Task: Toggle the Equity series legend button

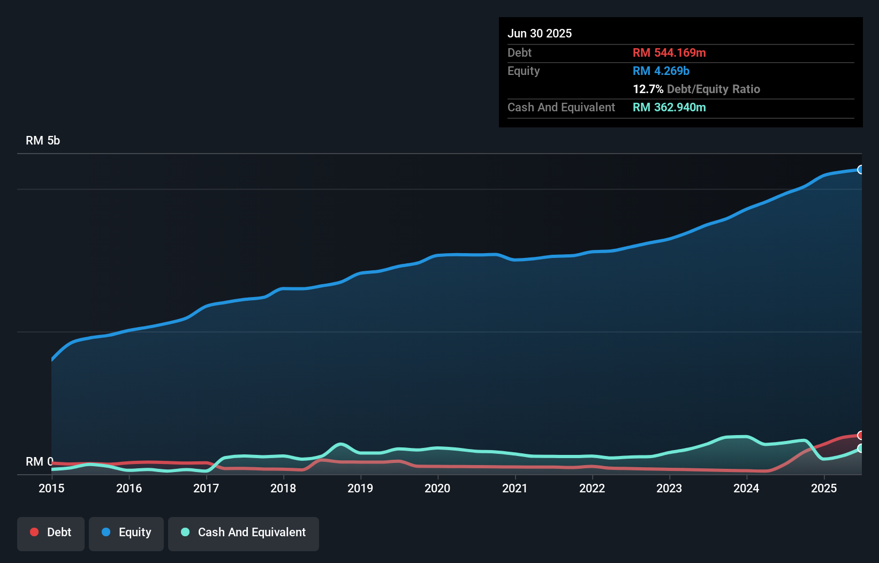Action: pos(126,532)
